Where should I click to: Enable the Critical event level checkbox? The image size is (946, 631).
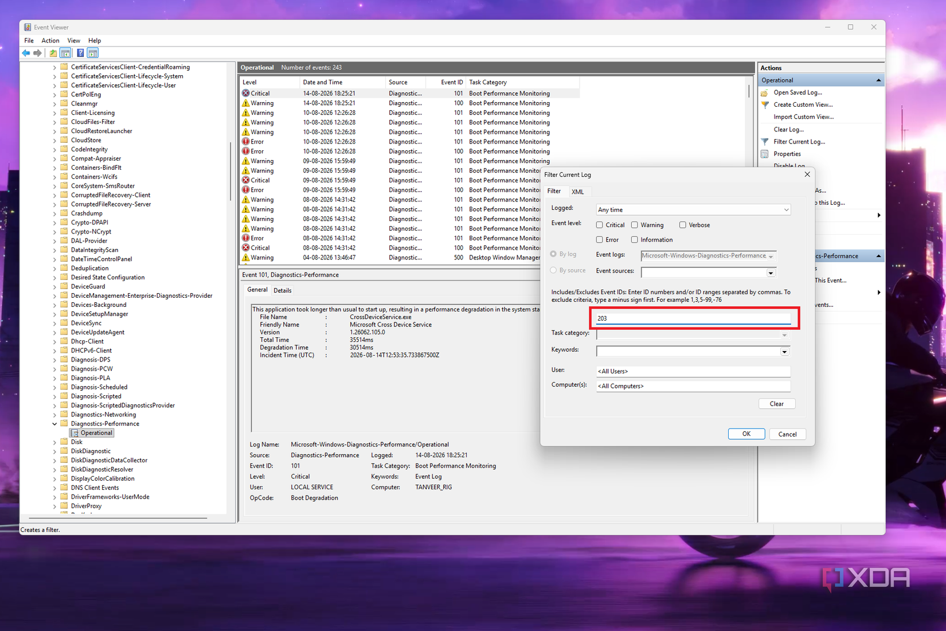[600, 225]
